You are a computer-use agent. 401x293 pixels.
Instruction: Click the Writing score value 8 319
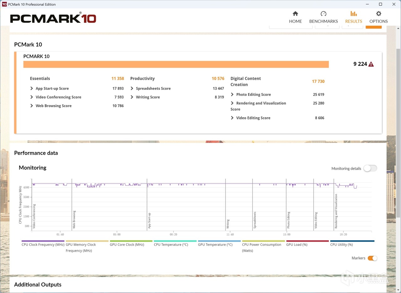219,97
